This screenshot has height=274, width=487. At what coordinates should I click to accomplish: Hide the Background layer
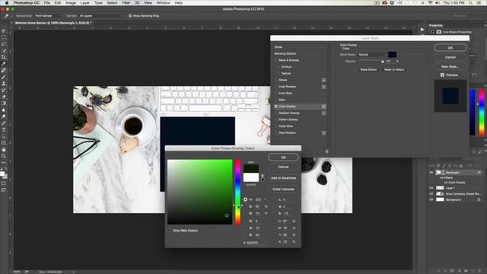431,199
